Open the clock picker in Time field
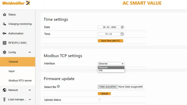187x105 pixels. [122, 34]
